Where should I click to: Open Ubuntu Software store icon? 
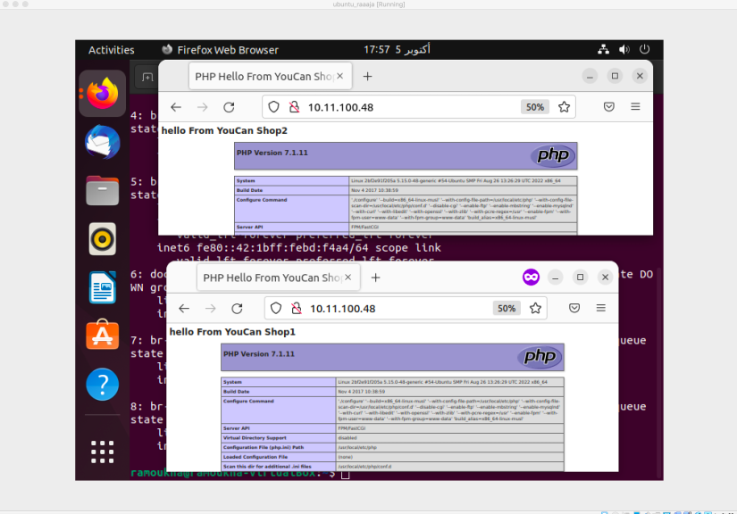[x=102, y=335]
